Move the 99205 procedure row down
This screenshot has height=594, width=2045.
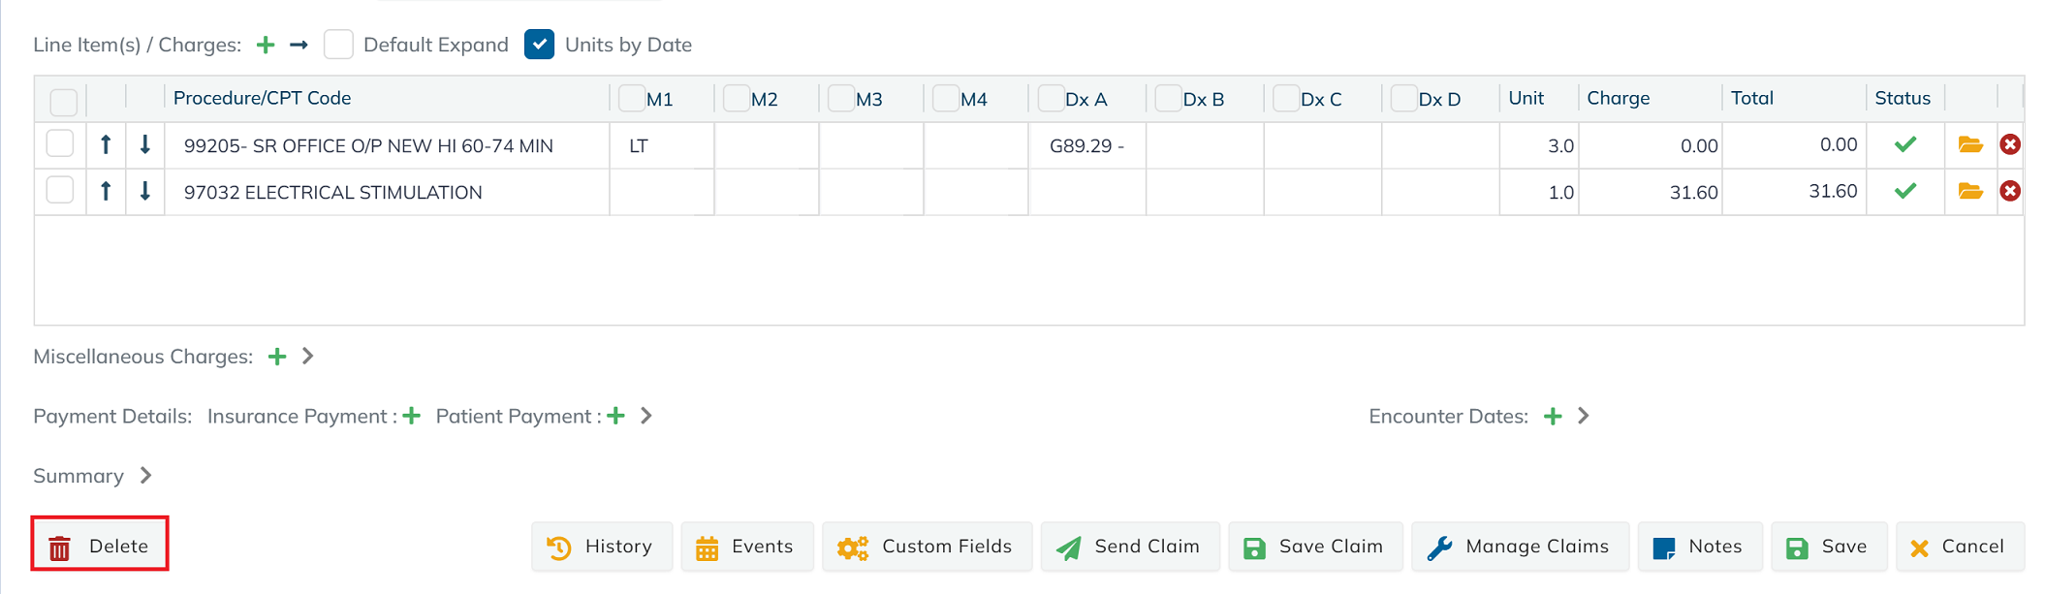click(144, 145)
